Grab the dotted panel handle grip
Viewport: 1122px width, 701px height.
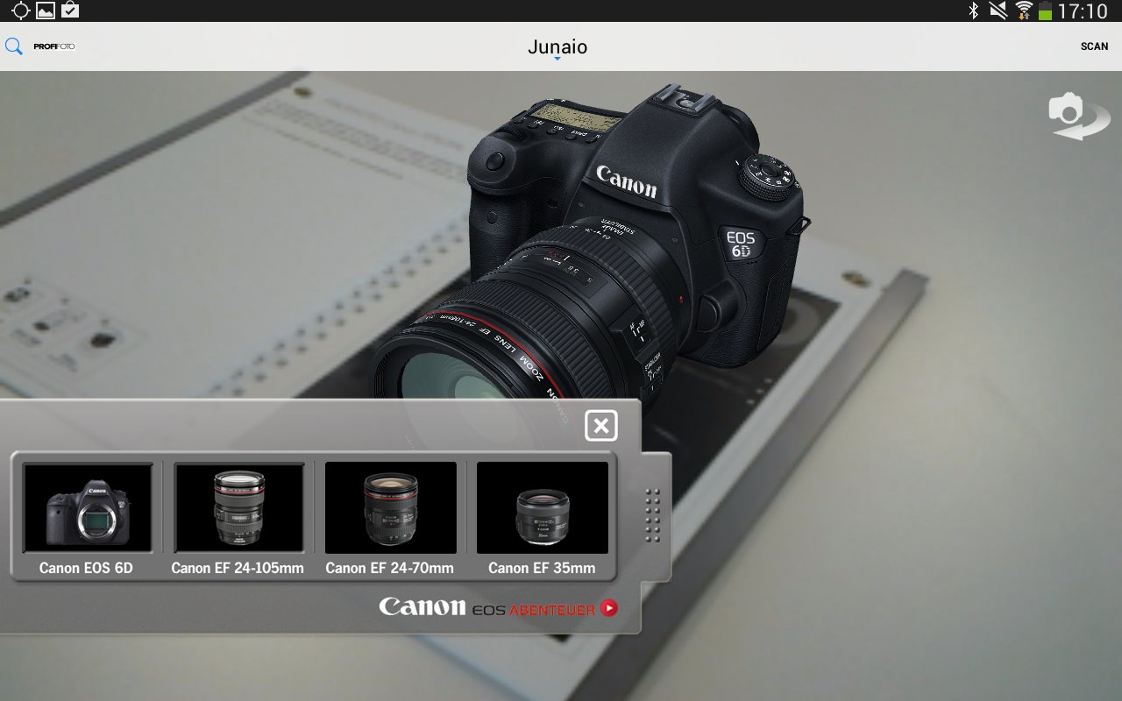(652, 515)
